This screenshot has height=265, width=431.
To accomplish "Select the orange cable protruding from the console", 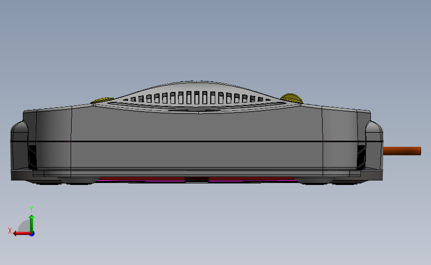I will 402,151.
